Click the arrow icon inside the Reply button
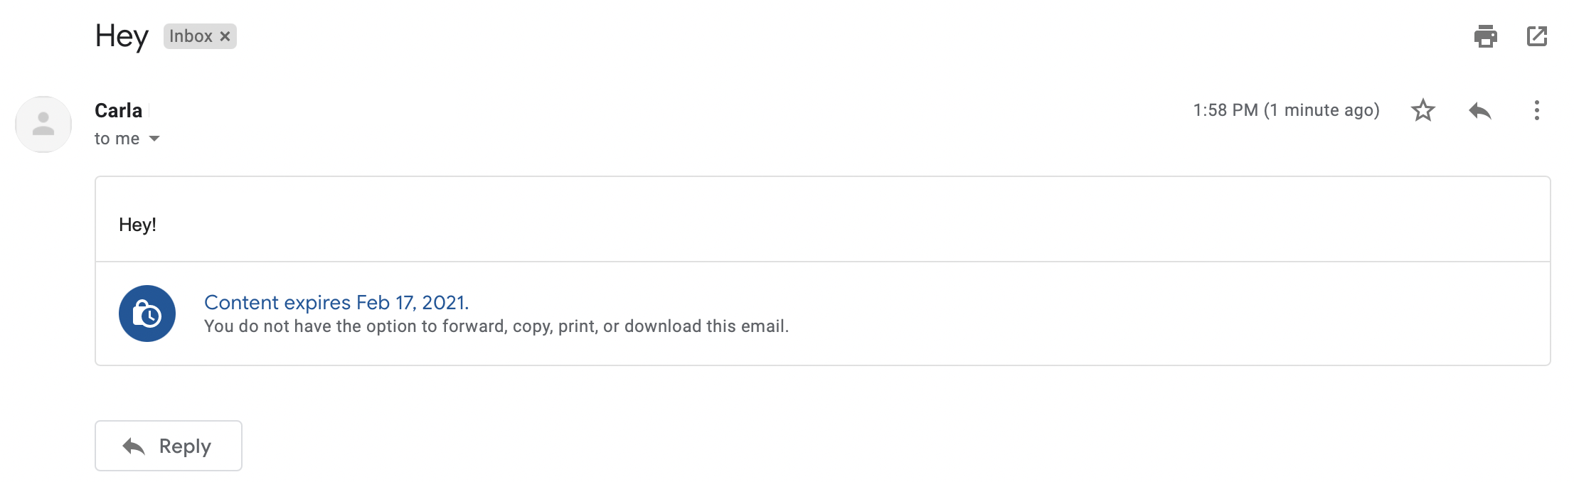This screenshot has height=482, width=1574. coord(134,446)
